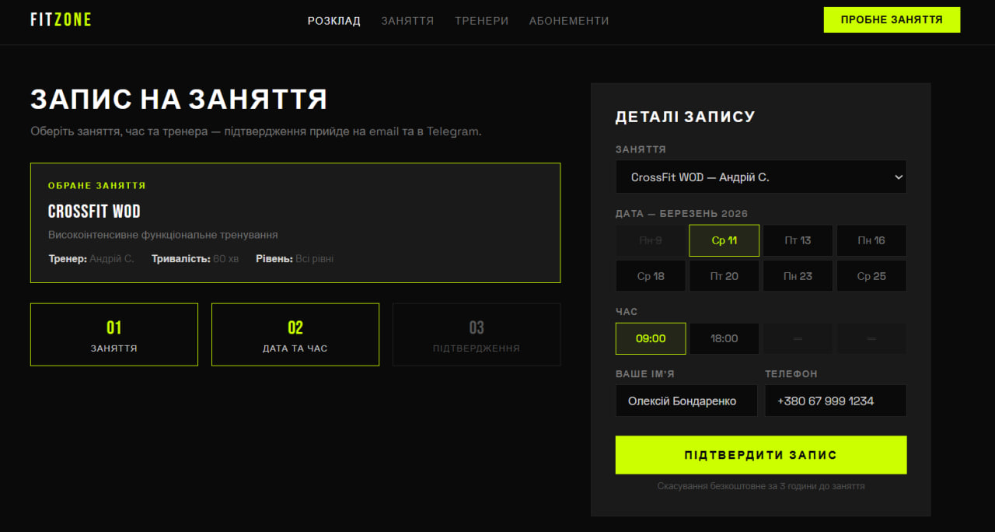Open the ЗАНЯТТЯ navigation item
Viewport: 995px width, 532px height.
407,21
